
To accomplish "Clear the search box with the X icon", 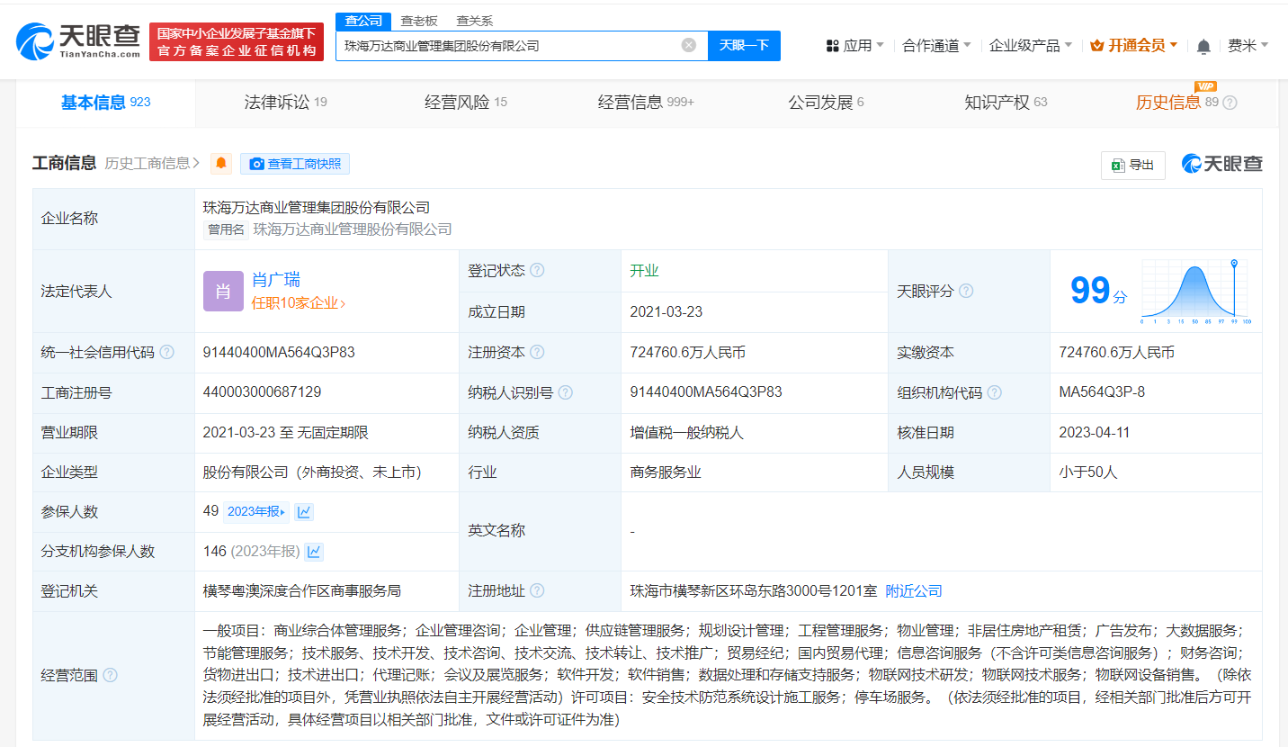I will pos(689,45).
